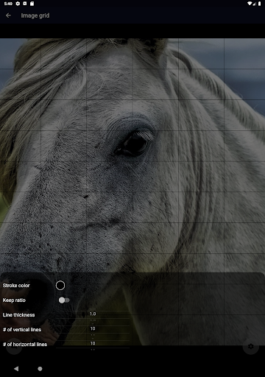Select the Line thickness value 1.0
Image resolution: width=265 pixels, height=377 pixels.
pyautogui.click(x=93, y=314)
